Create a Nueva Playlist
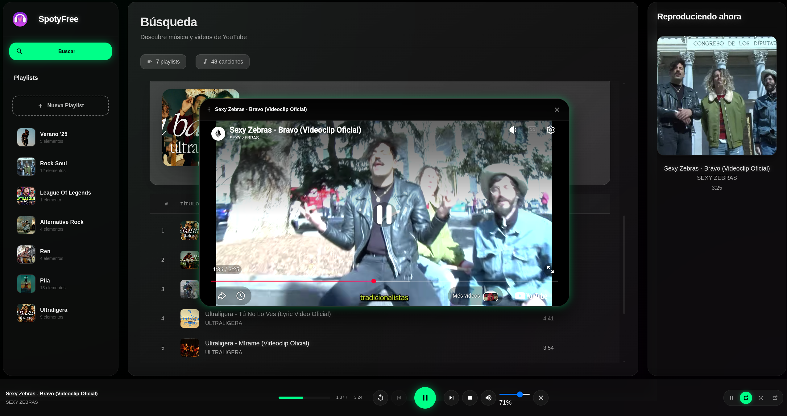This screenshot has width=787, height=416. [x=60, y=105]
